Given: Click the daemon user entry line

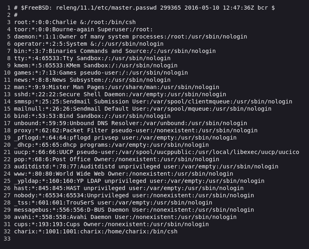Looking at the screenshot, I should pyautogui.click(x=131, y=36).
